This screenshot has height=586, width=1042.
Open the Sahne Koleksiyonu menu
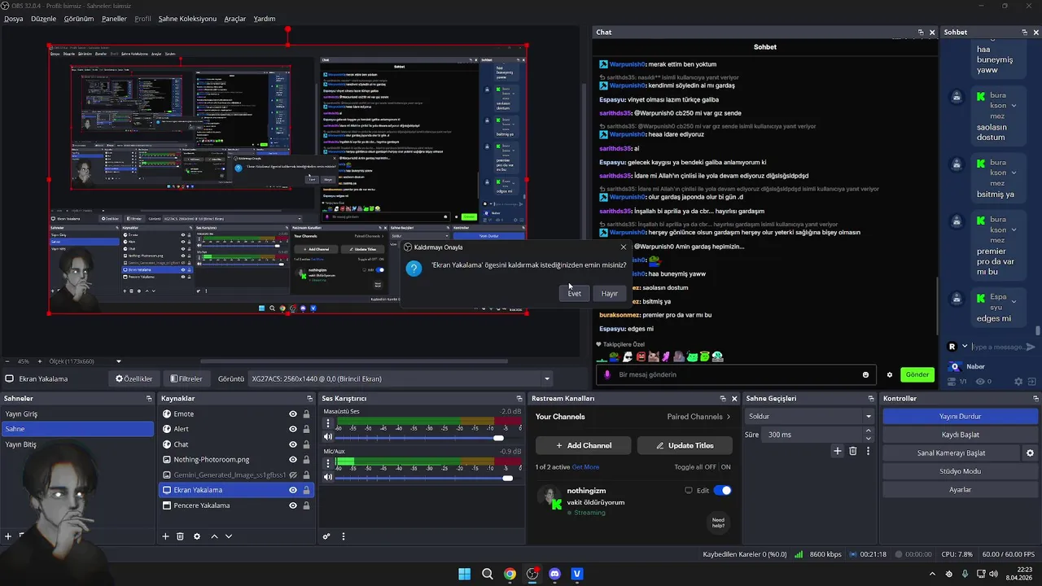[187, 19]
